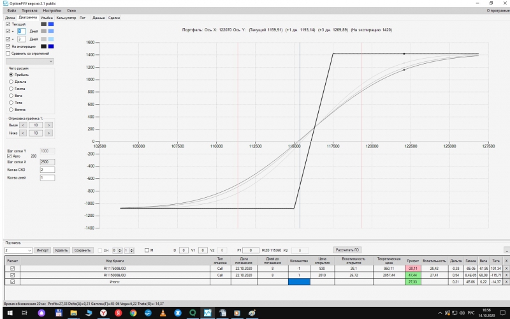Click the Импорт button
The width and height of the screenshot is (510, 319).
(43, 250)
